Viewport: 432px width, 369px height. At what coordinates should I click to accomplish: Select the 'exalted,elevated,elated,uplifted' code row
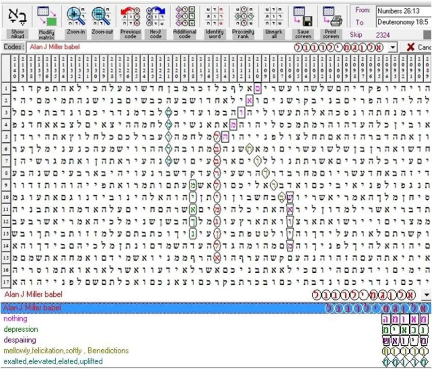click(216, 362)
